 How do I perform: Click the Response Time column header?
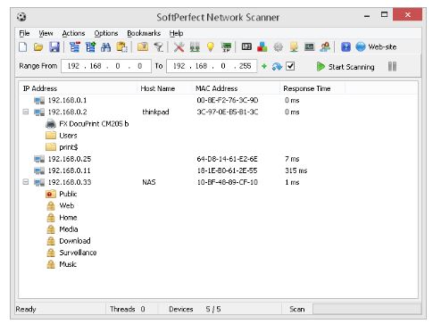(x=312, y=88)
